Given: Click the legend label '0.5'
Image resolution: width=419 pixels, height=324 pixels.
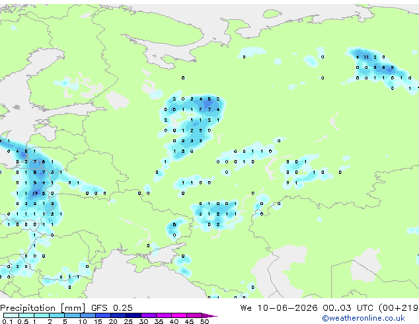Looking at the screenshot, I should (22, 321).
